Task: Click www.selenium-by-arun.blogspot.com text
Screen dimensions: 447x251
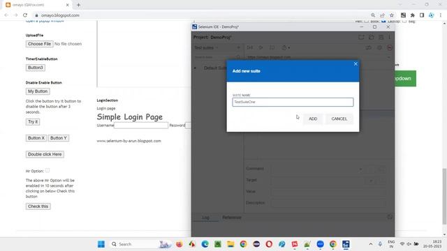Action: click(129, 141)
